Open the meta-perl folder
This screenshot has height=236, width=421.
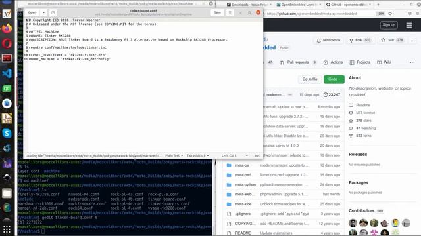point(243,175)
